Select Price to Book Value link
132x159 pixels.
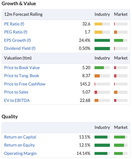tap(22, 68)
